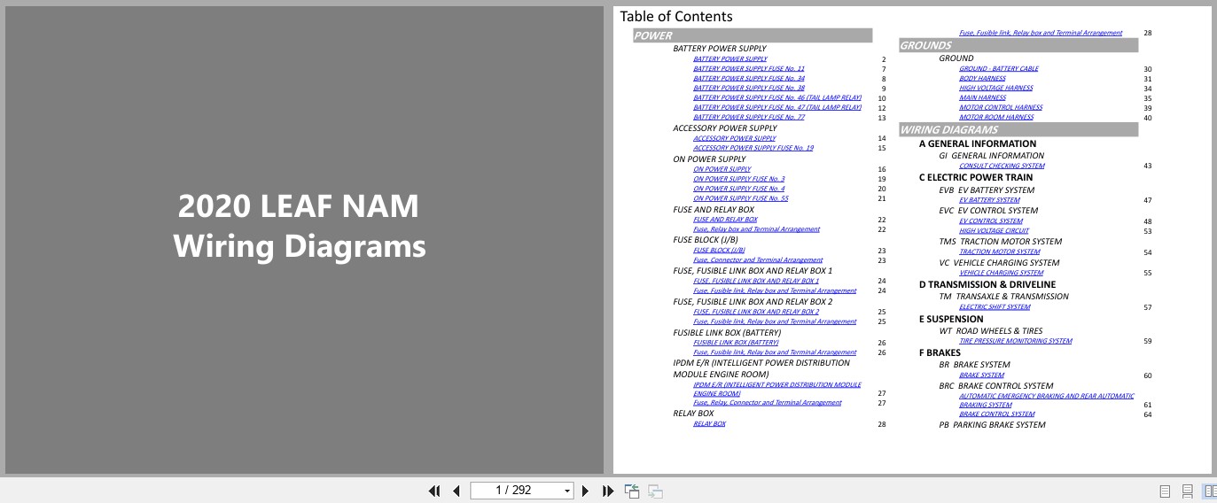Open GROUND - BATTERY CABLE link
This screenshot has height=503, width=1217.
coord(998,68)
